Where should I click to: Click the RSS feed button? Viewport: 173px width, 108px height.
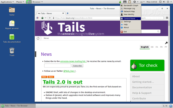[x=44, y=77]
